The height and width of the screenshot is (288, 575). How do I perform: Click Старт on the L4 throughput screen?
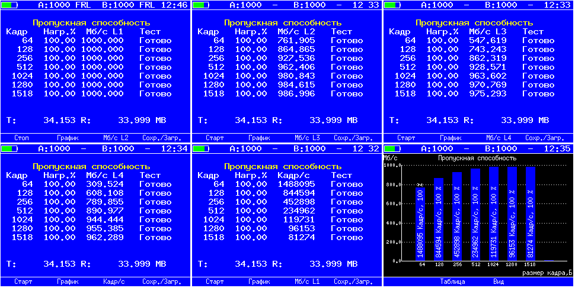pyautogui.click(x=24, y=281)
